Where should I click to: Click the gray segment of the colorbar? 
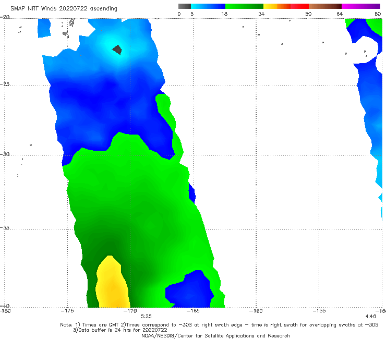185,6
